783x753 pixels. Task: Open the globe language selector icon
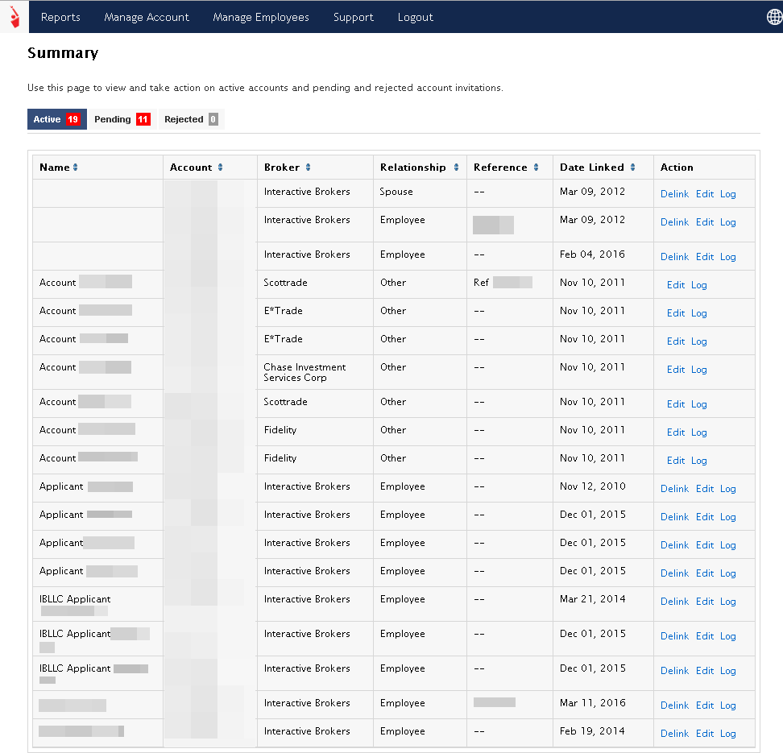[x=773, y=17]
